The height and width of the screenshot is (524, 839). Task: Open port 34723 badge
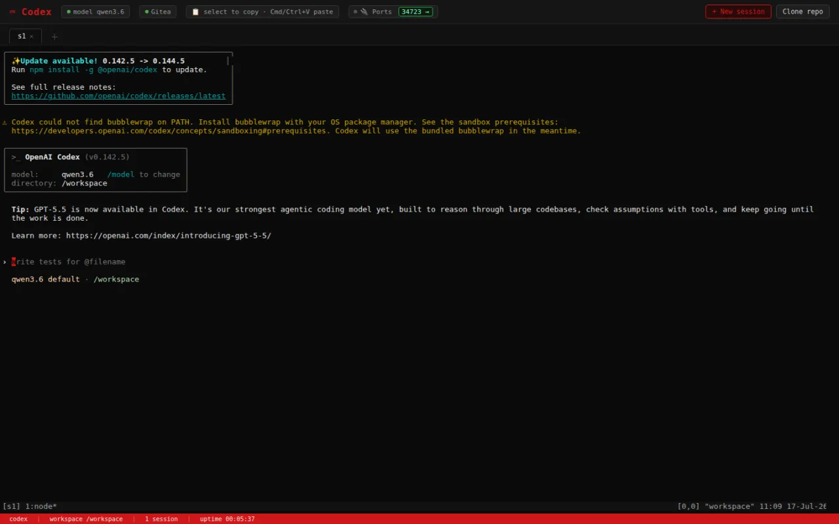coord(416,12)
